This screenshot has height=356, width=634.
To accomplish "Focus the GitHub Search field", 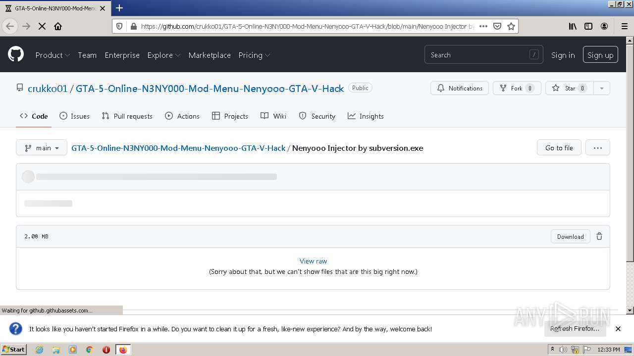I will pos(483,55).
